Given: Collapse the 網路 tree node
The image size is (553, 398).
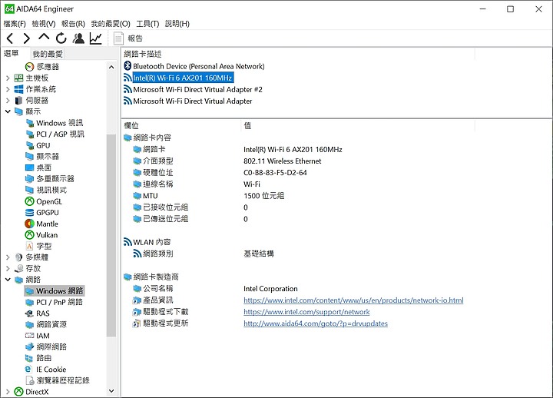Looking at the screenshot, I should coord(8,280).
